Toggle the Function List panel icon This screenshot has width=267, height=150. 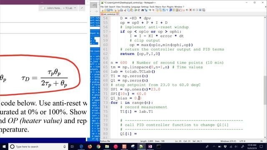180,10
